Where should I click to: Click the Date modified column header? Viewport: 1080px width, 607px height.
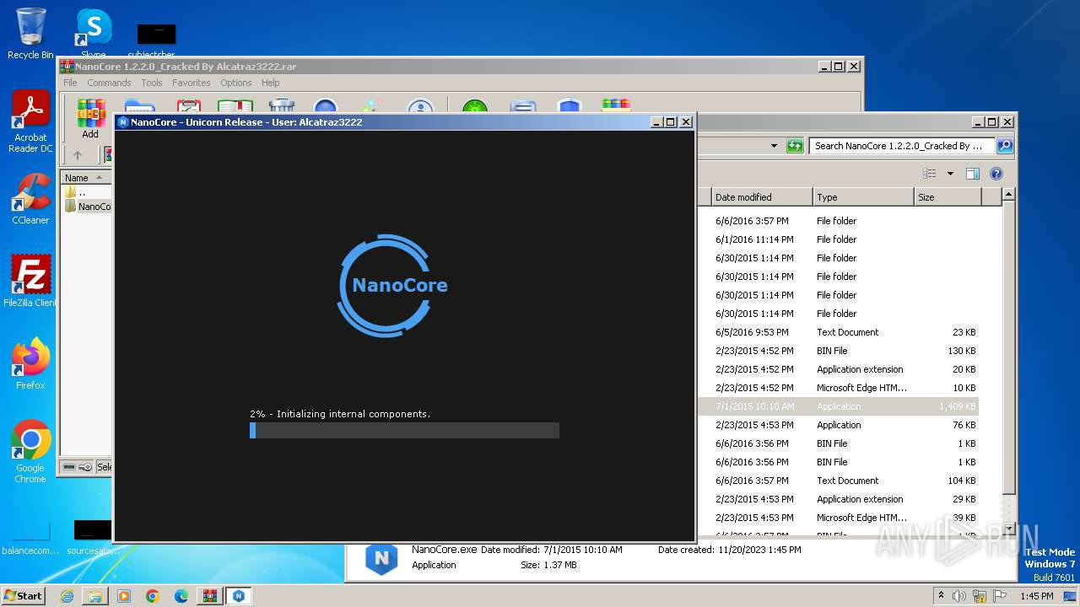[762, 197]
